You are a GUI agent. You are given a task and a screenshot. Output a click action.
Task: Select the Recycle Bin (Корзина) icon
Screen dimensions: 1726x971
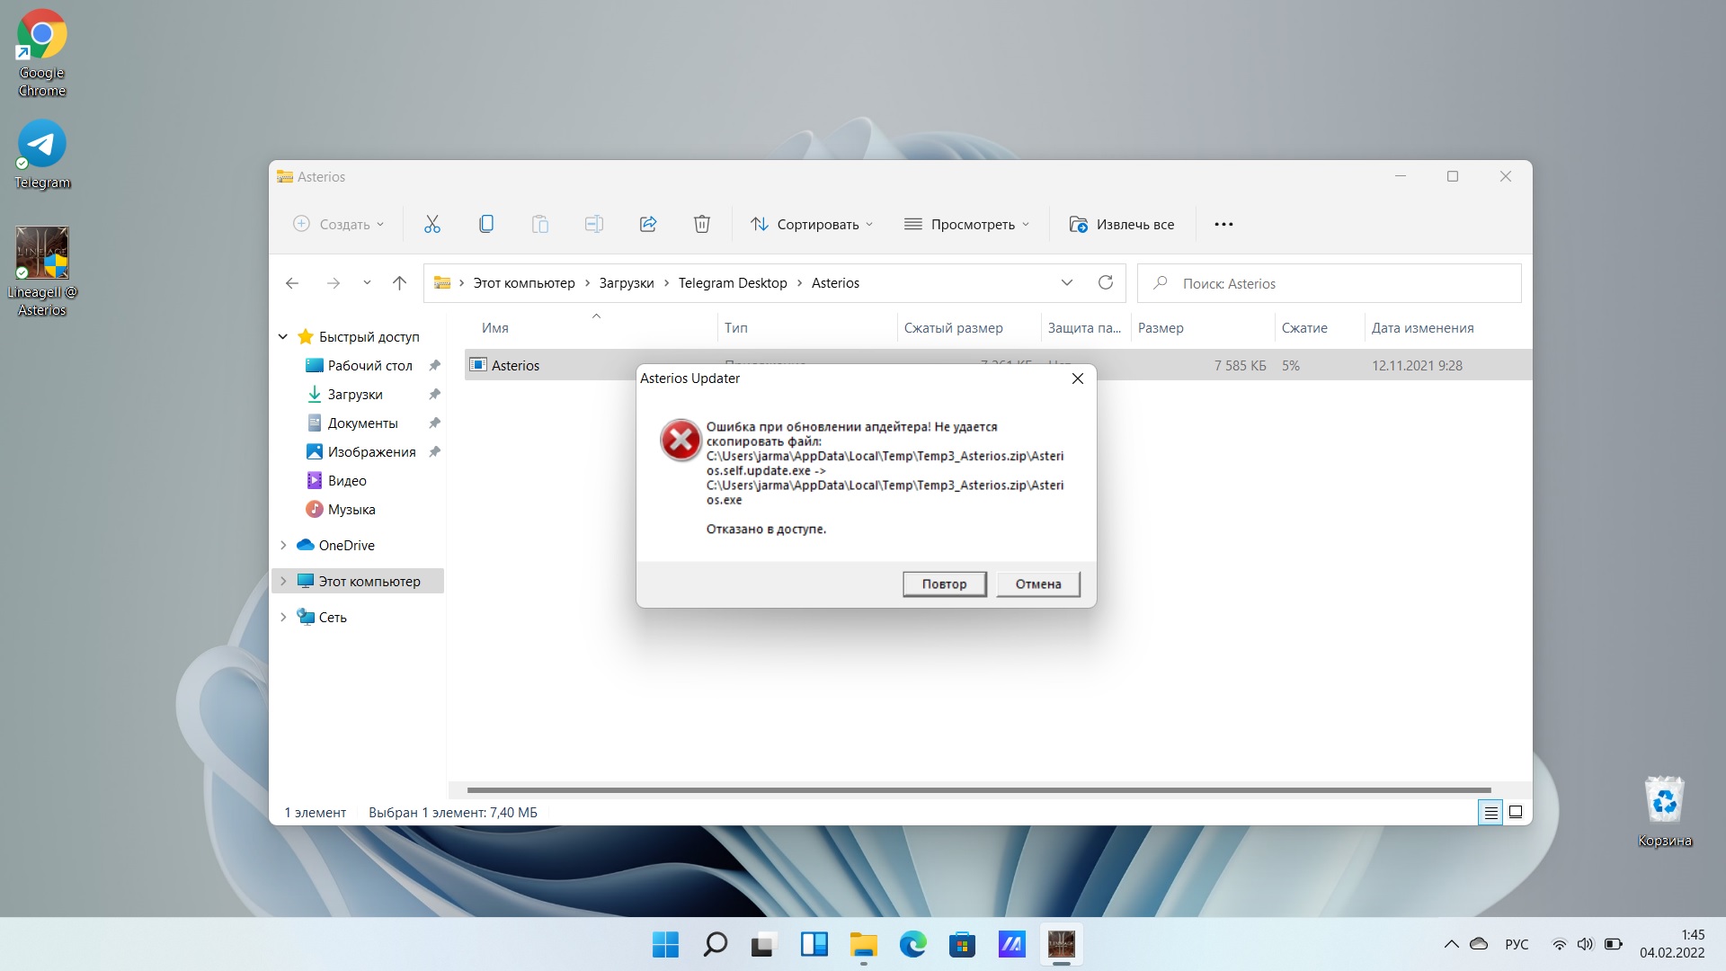pyautogui.click(x=1665, y=811)
